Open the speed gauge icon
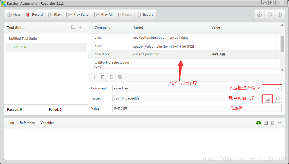The width and height of the screenshot is (289, 164). coord(259,15)
